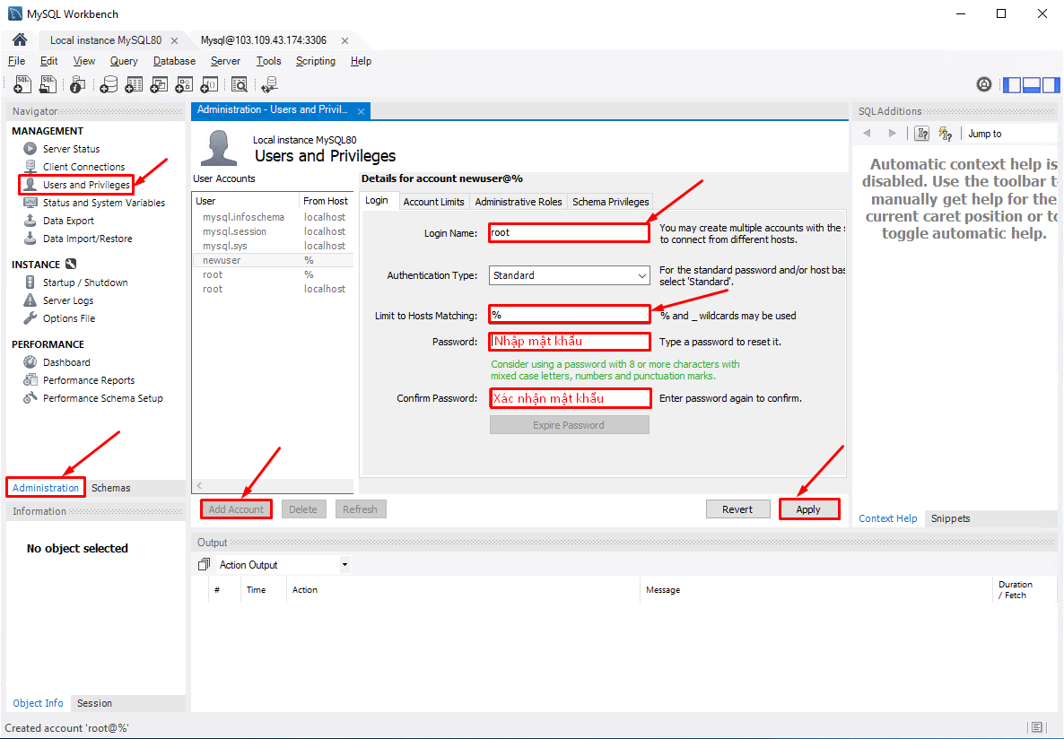1064x739 pixels.
Task: Select Mysql@103.109.43.174:3306 connection tab
Action: click(x=263, y=40)
